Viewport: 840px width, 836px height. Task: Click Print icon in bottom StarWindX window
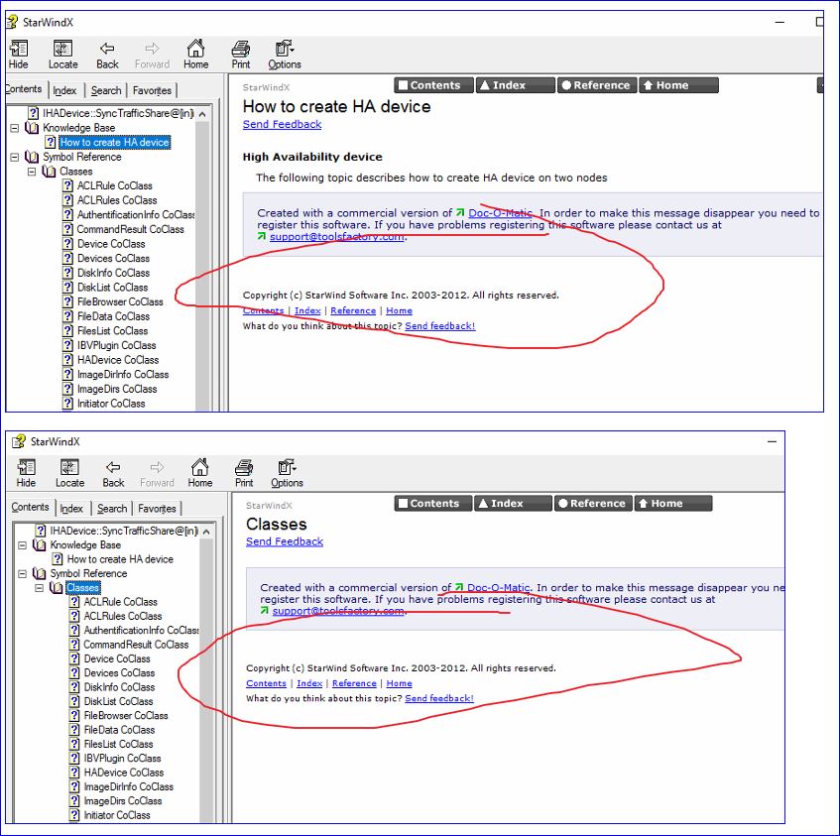(244, 467)
